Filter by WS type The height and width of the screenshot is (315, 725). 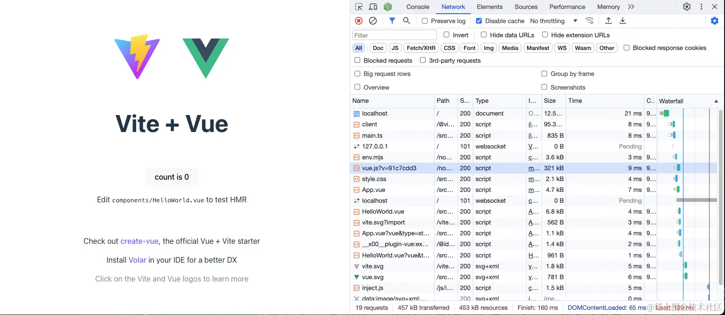(562, 48)
